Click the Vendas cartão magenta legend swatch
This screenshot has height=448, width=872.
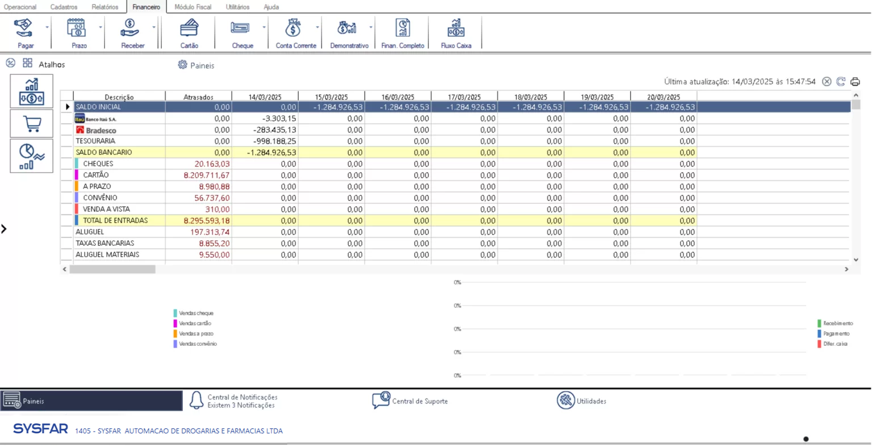tap(175, 324)
